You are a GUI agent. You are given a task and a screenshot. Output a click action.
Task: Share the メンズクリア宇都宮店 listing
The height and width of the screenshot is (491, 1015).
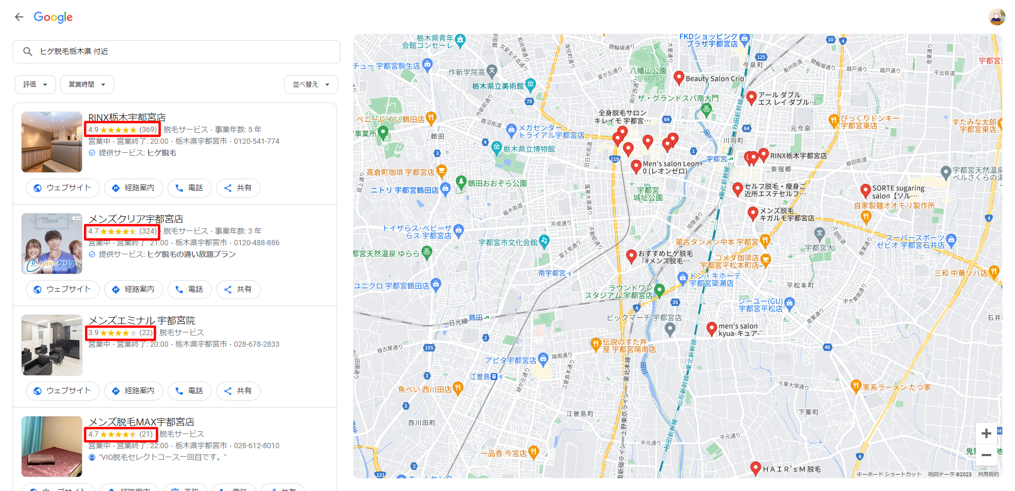(238, 289)
